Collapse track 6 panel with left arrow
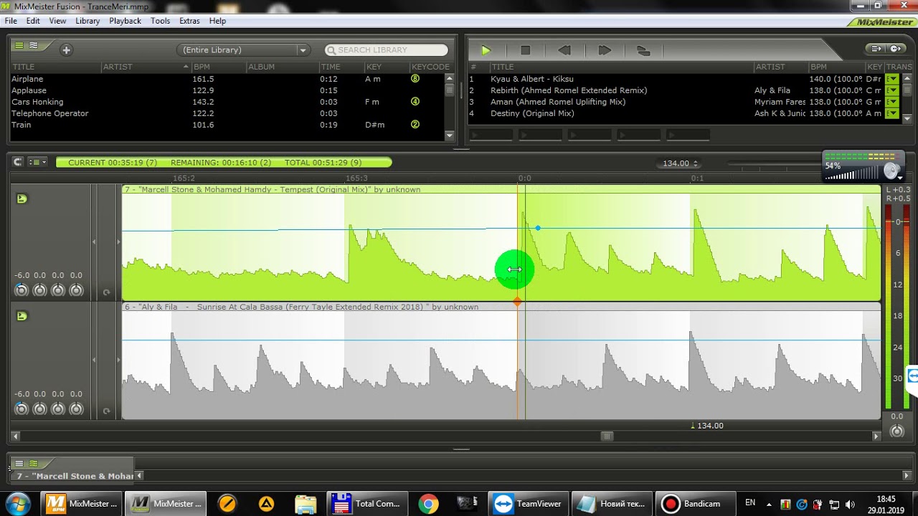 (94, 360)
